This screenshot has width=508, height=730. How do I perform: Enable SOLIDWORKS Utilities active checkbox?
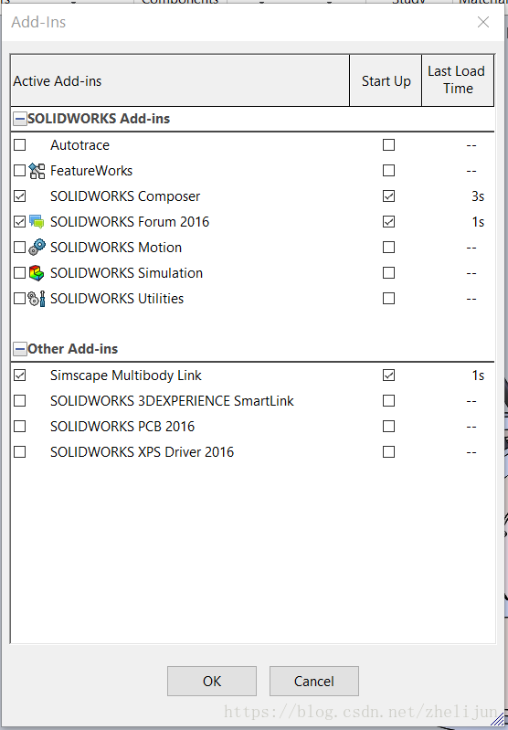(x=19, y=299)
